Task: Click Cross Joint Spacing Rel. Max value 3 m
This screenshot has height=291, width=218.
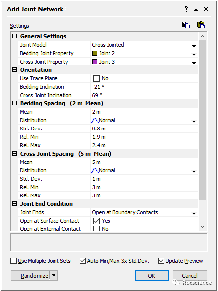Action: (96, 195)
